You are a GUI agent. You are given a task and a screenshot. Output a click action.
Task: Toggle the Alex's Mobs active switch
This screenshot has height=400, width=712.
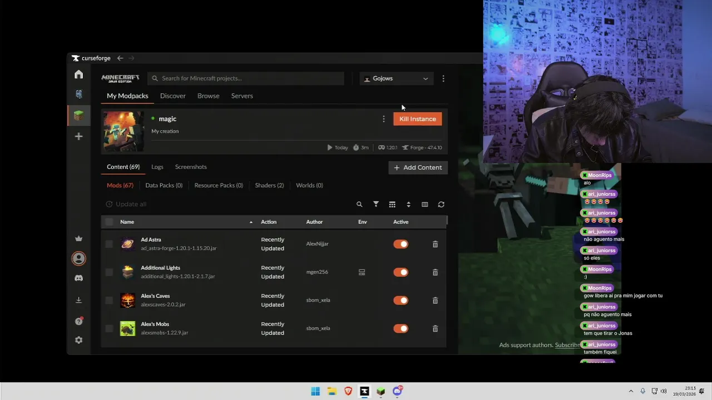coord(400,328)
